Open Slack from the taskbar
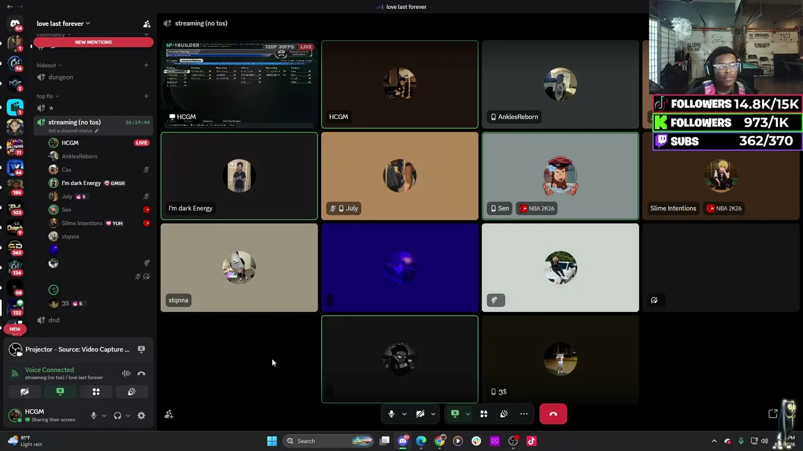803x451 pixels. 476,441
